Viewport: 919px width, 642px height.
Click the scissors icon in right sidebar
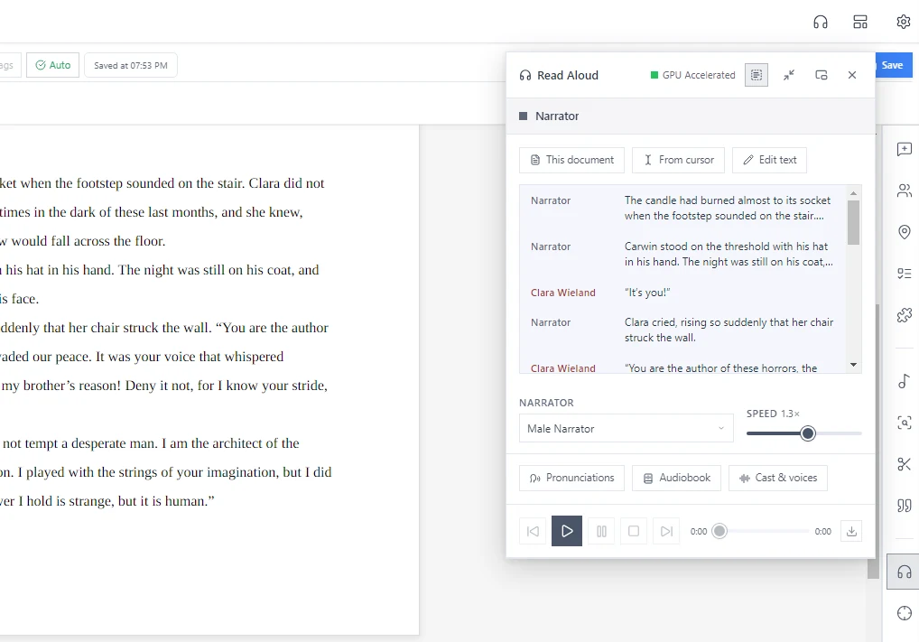(x=905, y=464)
